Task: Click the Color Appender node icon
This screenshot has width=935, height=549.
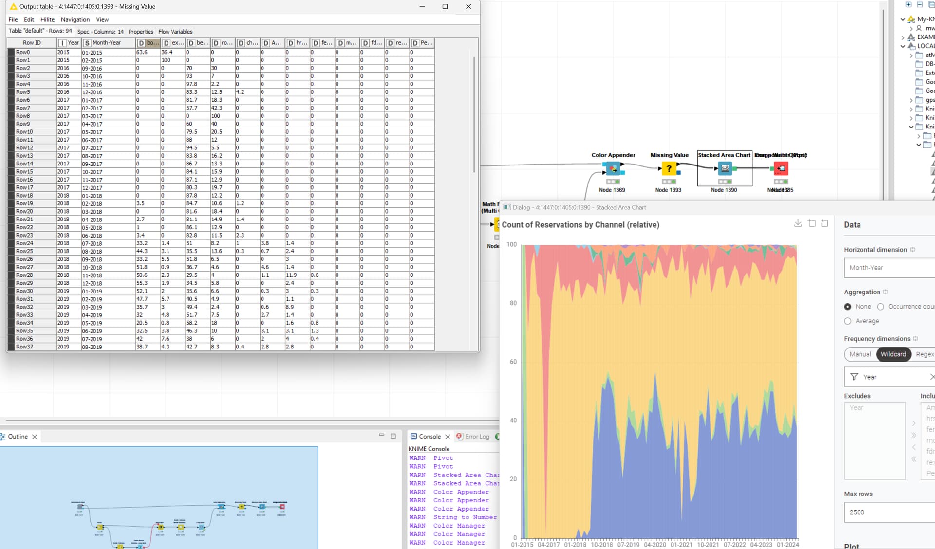Action: click(613, 169)
